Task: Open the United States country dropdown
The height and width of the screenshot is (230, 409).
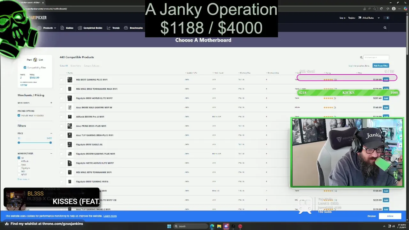Action: click(x=369, y=18)
